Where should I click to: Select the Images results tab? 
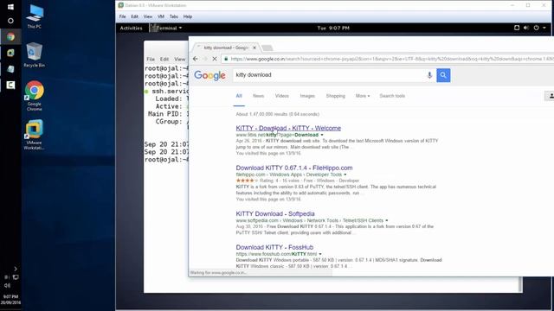[307, 96]
